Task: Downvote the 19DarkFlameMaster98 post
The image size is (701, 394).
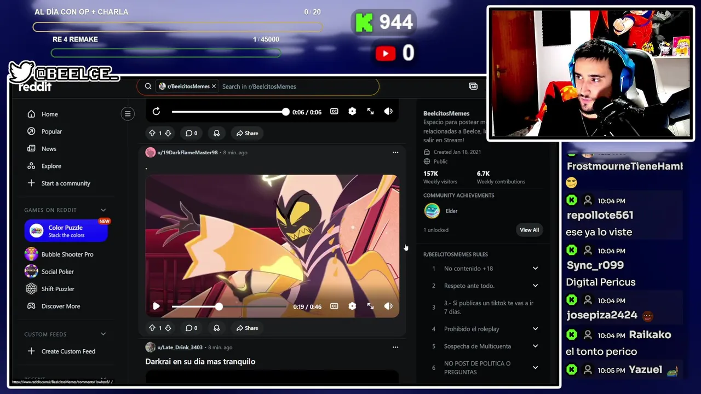Action: (168, 328)
